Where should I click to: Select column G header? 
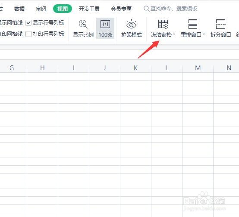(12, 68)
